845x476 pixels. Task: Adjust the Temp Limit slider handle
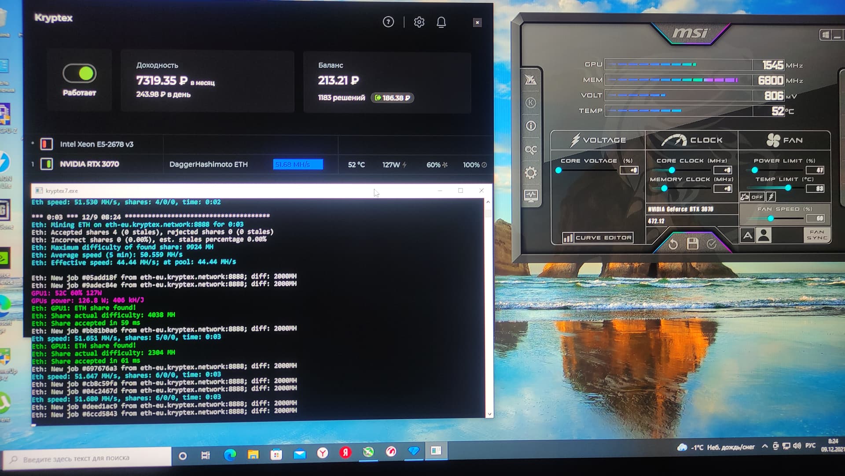[x=788, y=188]
